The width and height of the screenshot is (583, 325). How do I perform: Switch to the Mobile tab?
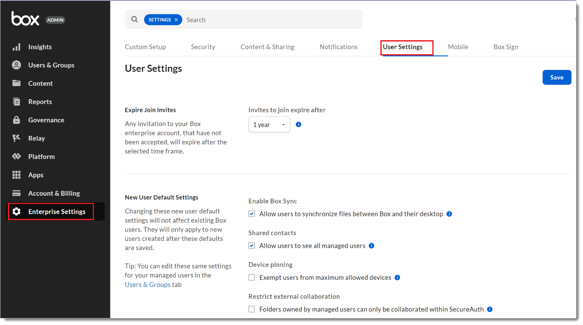tap(458, 47)
